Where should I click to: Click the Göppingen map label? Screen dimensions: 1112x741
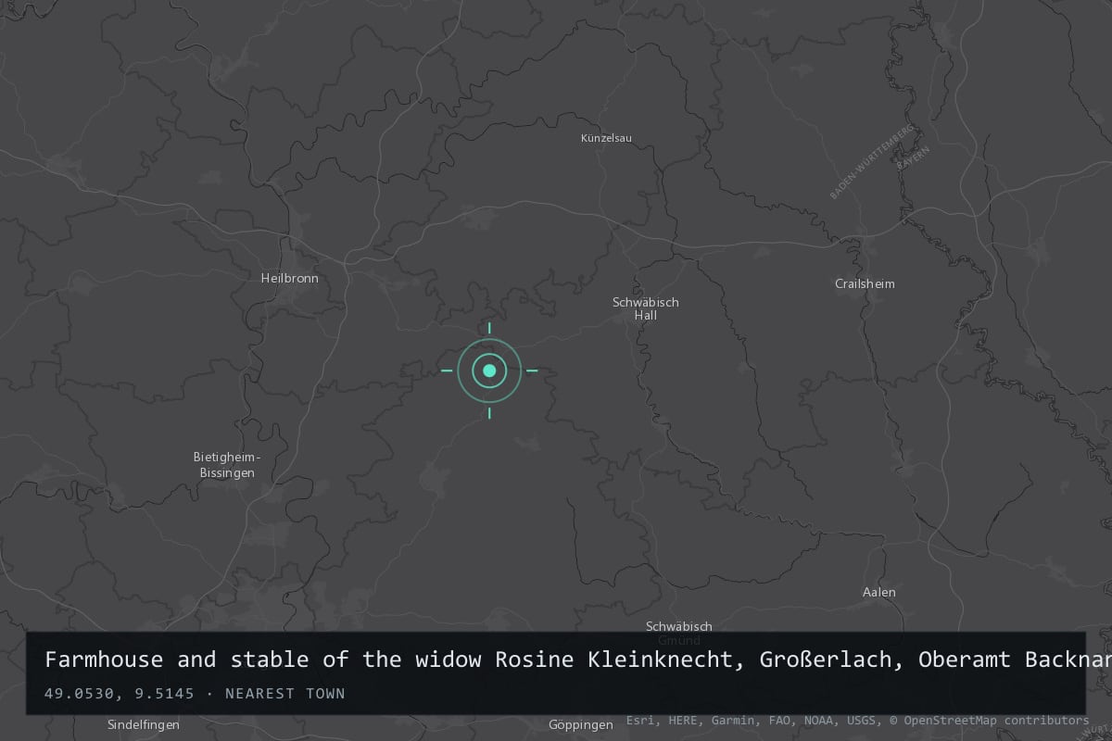581,724
